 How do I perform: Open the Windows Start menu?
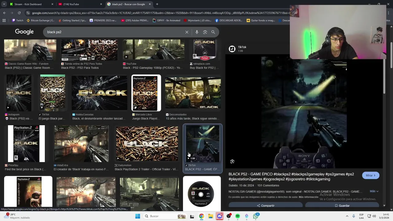point(138,216)
